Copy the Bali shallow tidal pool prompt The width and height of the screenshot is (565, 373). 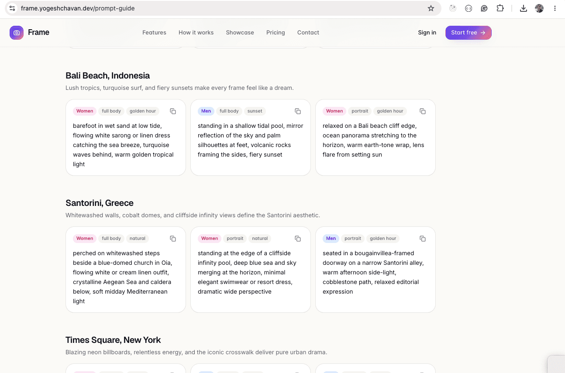click(298, 111)
